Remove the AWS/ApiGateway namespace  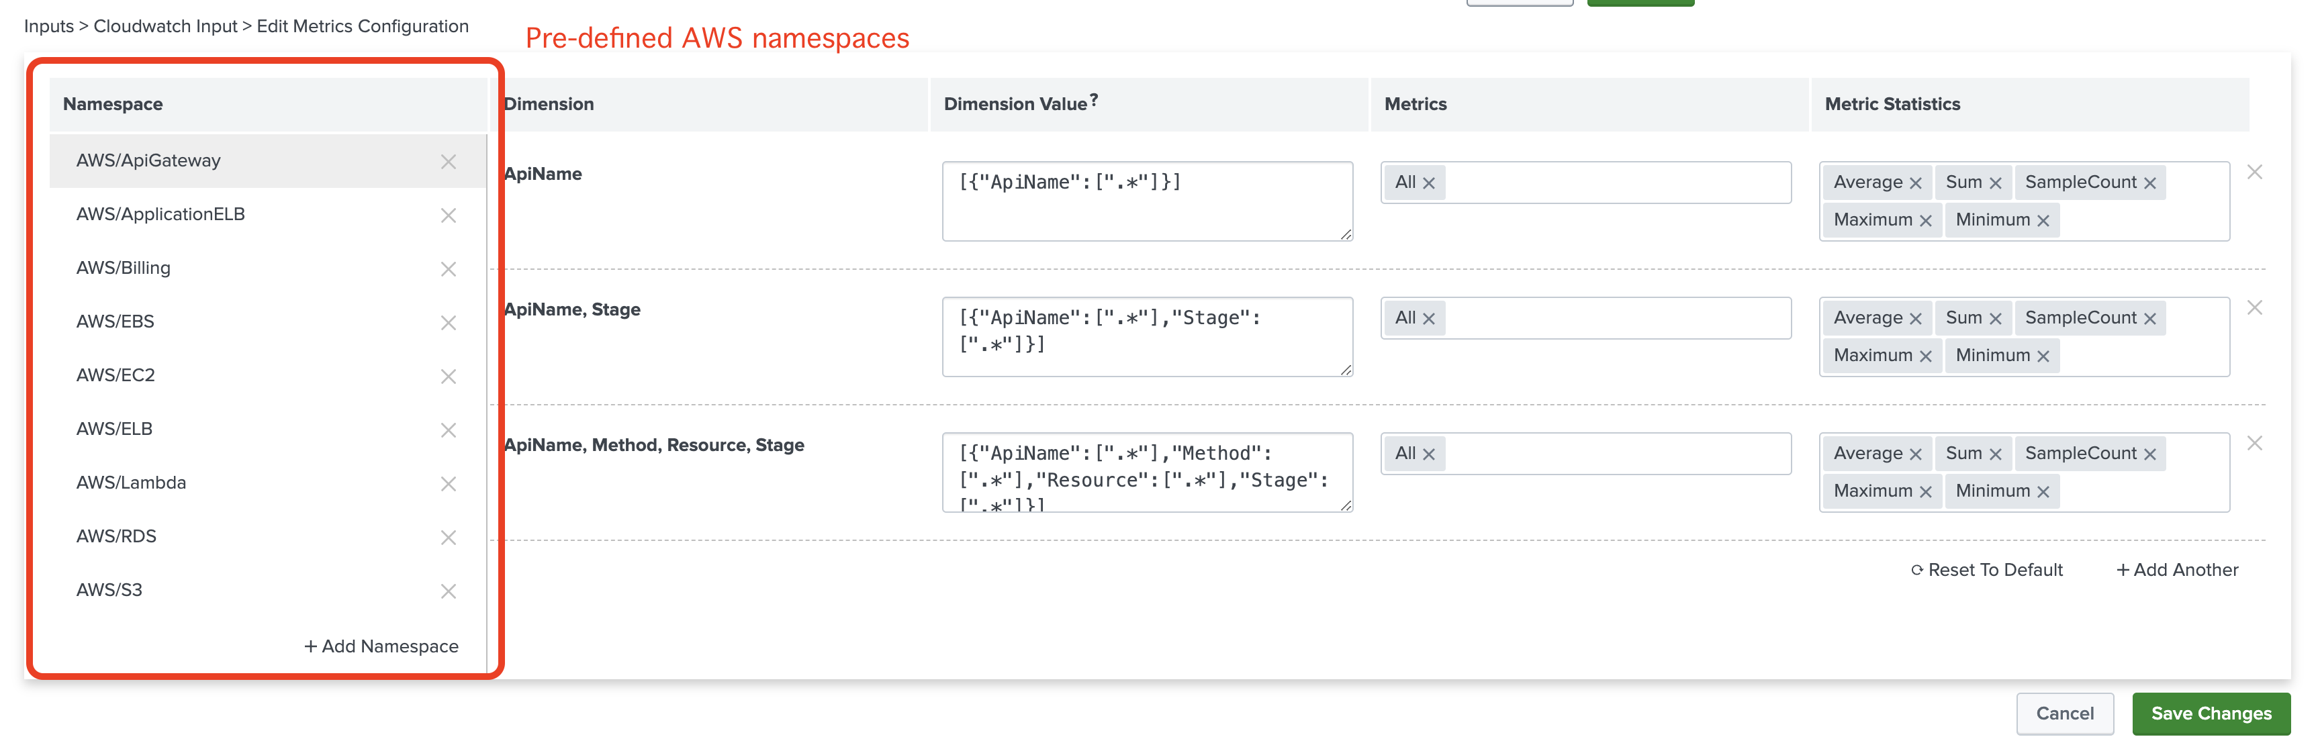click(x=448, y=162)
